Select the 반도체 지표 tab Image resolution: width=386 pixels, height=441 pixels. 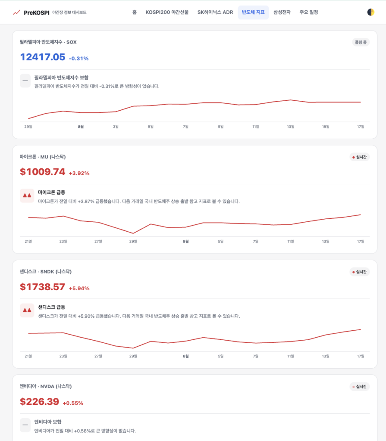pos(253,12)
